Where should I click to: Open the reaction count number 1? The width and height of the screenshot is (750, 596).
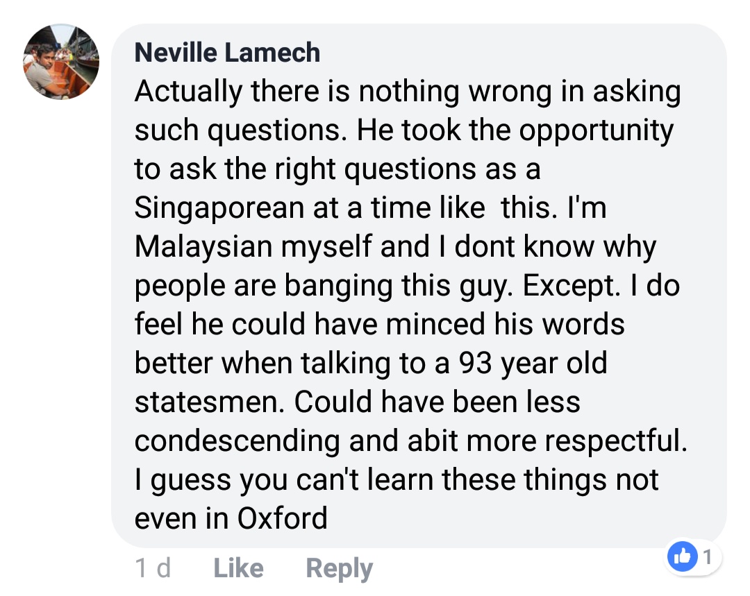708,556
